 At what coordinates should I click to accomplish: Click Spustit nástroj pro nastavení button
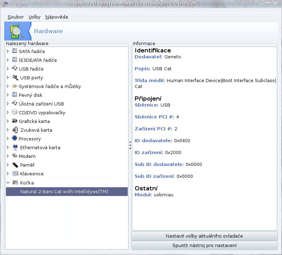(x=204, y=245)
